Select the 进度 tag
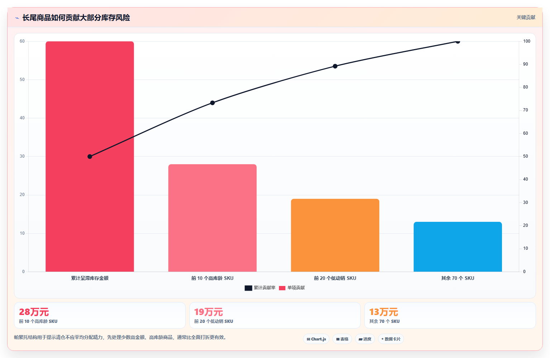 (x=365, y=339)
